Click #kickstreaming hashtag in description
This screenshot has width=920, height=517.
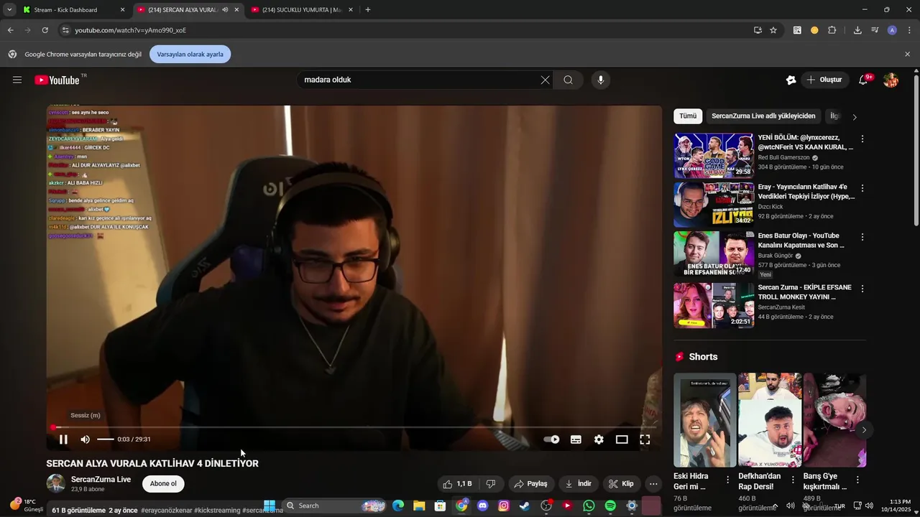(216, 511)
